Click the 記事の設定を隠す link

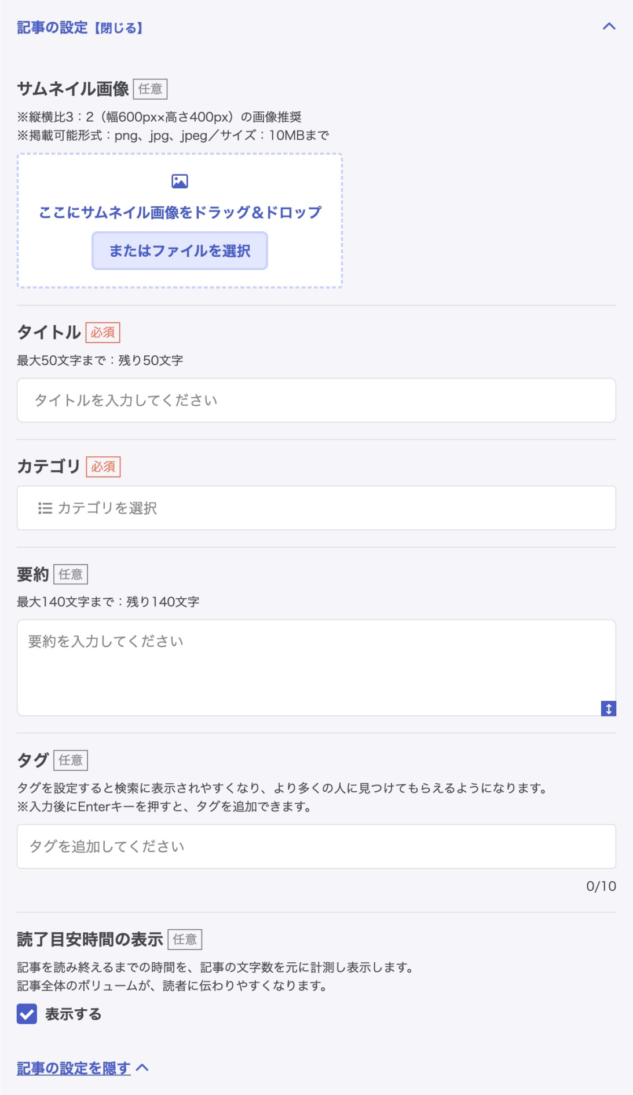click(74, 1068)
